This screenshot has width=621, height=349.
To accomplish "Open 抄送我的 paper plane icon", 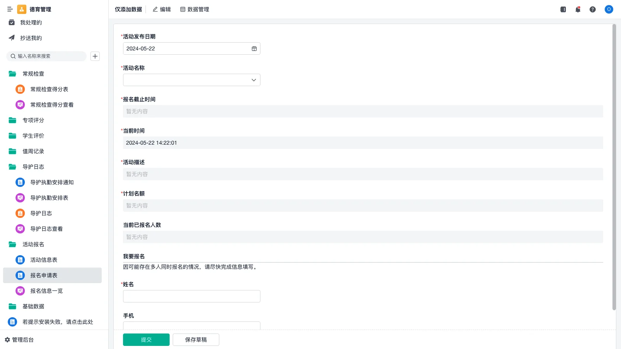I will pos(12,38).
